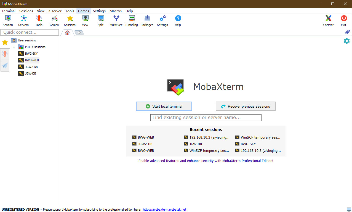Open the Packages toolbar icon
The image size is (352, 212).
pyautogui.click(x=147, y=21)
